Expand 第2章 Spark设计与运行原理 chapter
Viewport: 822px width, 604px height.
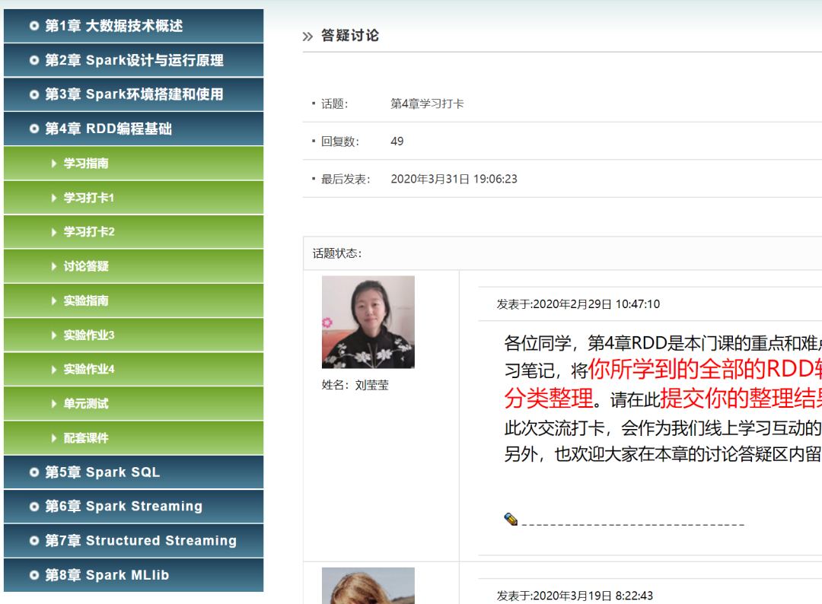tap(134, 60)
